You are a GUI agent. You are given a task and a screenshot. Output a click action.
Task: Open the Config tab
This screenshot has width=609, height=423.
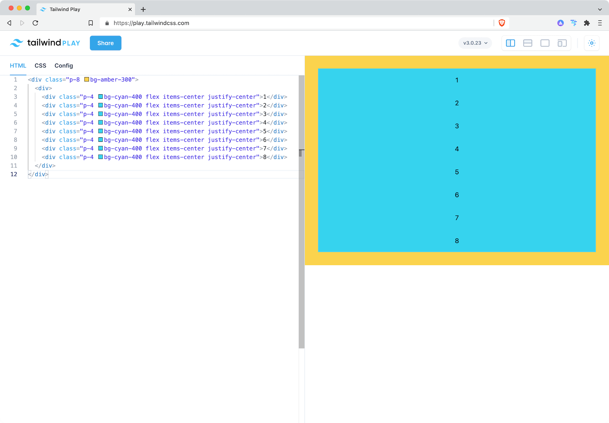coord(64,65)
